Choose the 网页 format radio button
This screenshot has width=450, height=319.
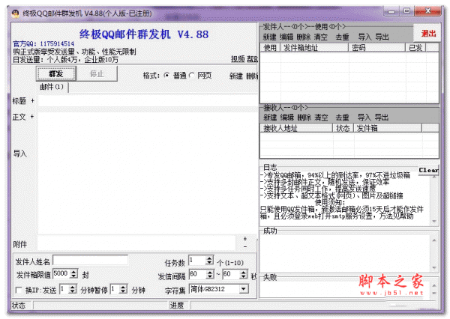tap(192, 76)
